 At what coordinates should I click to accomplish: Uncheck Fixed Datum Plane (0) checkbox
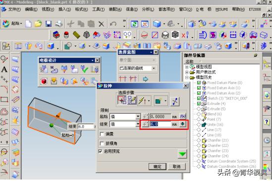tap(199, 83)
